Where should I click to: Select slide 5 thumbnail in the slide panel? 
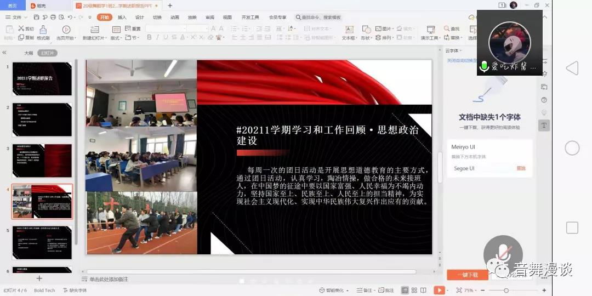42,242
